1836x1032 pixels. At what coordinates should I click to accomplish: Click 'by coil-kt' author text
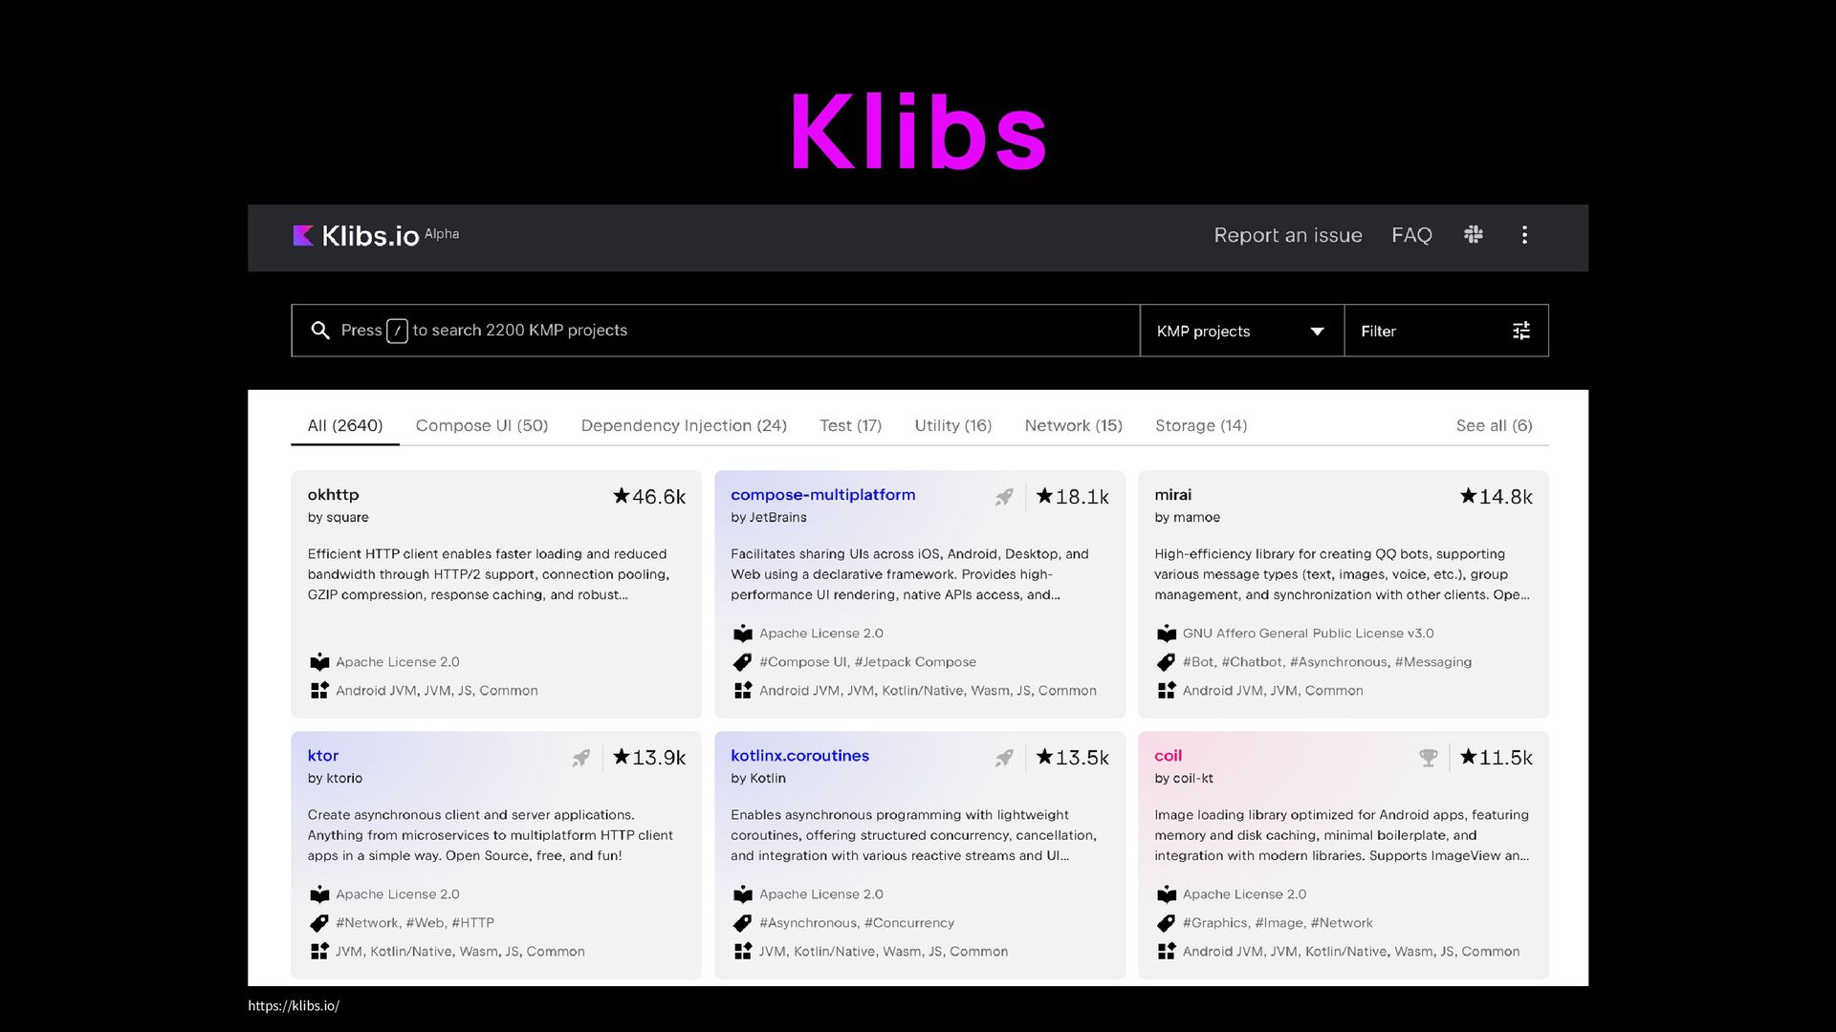click(x=1183, y=779)
